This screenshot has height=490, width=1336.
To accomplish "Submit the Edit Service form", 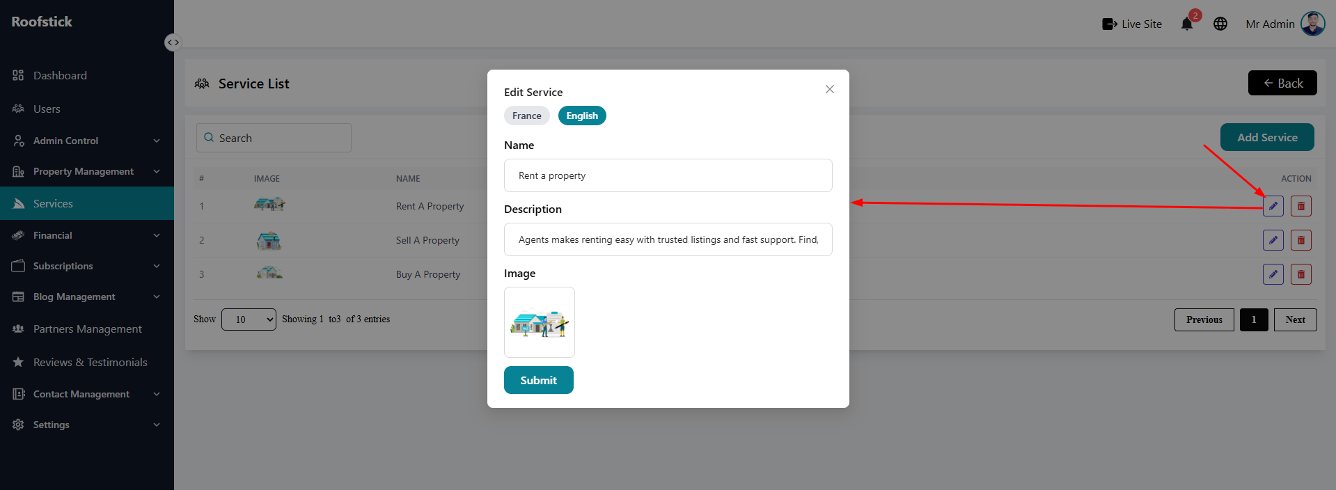I will click(539, 380).
